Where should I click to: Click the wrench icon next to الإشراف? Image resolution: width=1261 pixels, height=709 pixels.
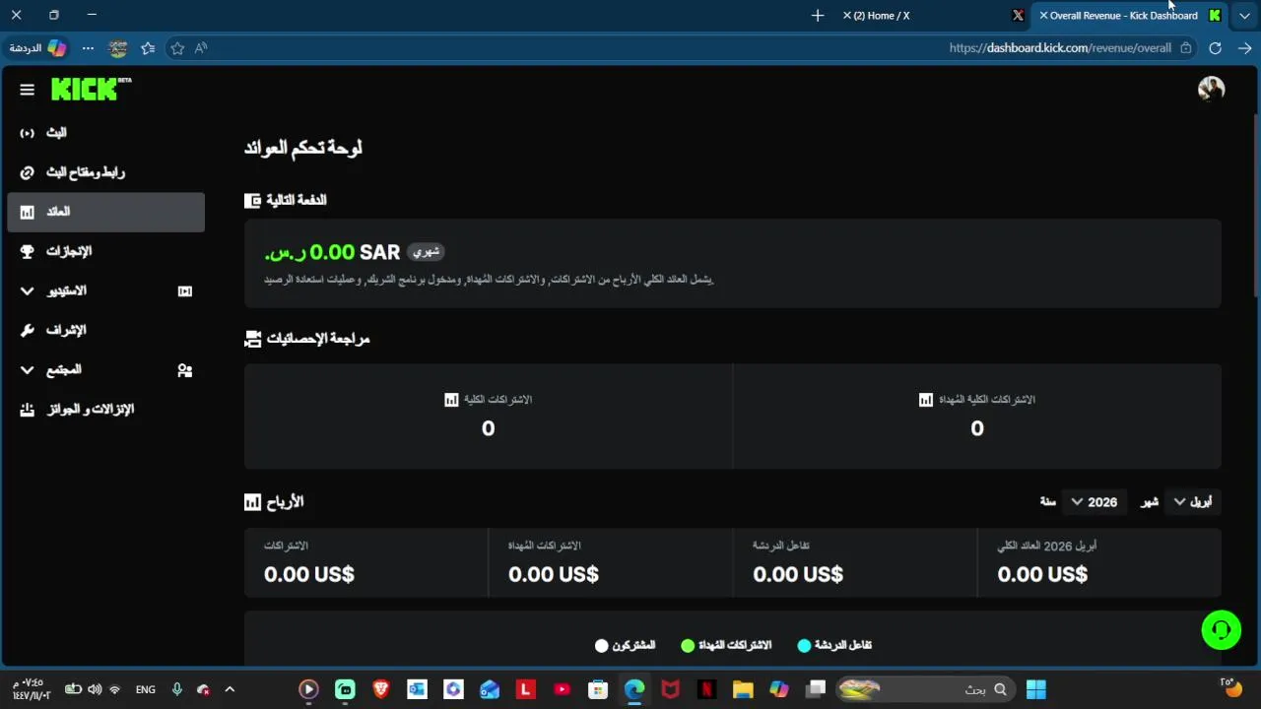pos(27,330)
